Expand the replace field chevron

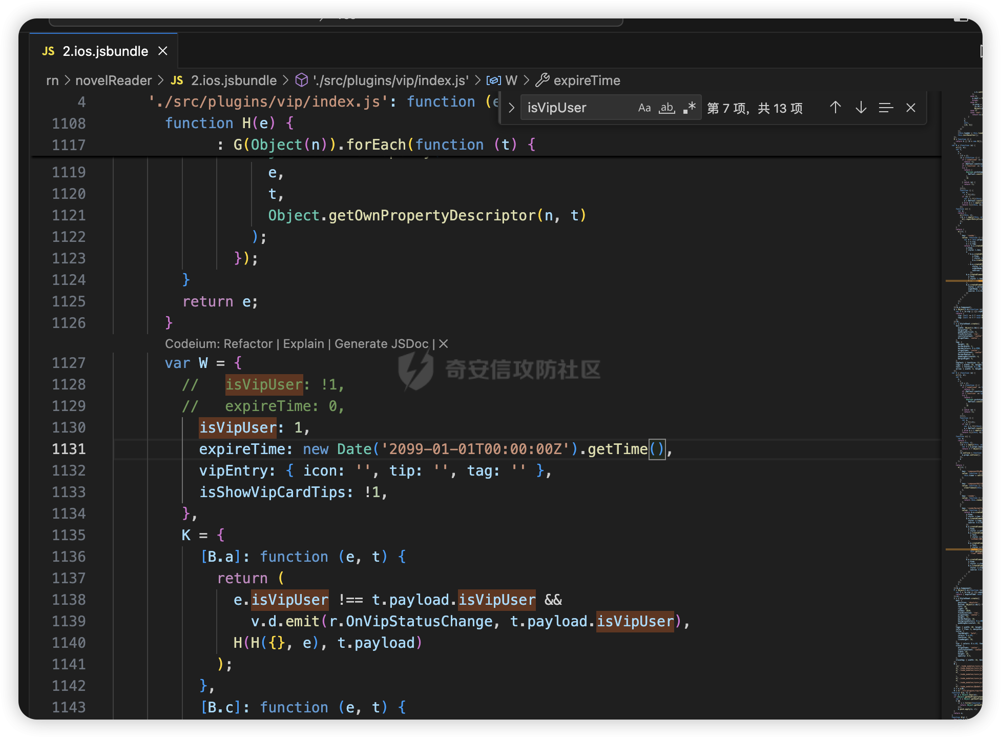coord(511,108)
